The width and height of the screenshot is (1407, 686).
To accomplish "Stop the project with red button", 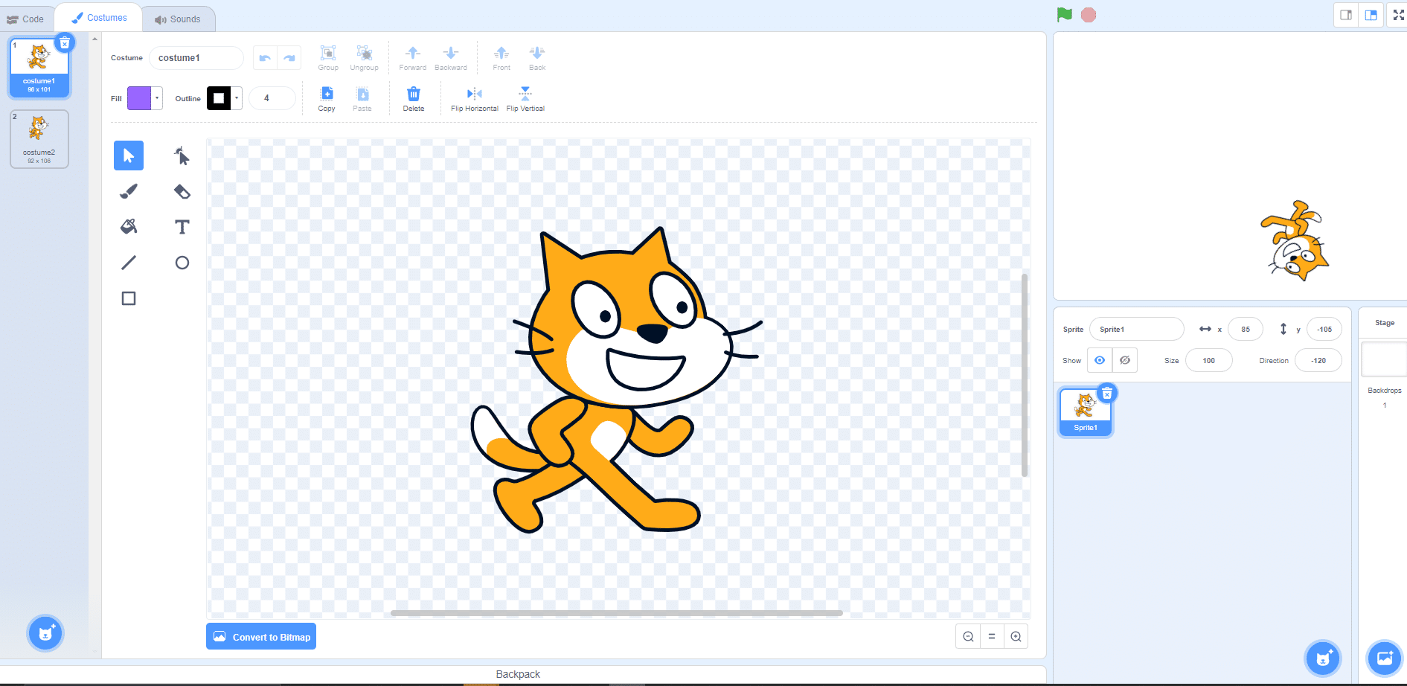I will [1089, 15].
